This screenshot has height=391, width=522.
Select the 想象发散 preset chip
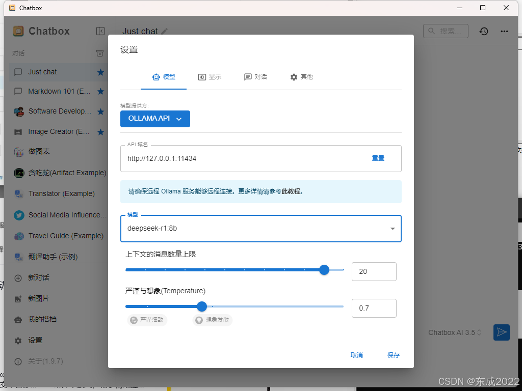[213, 320]
